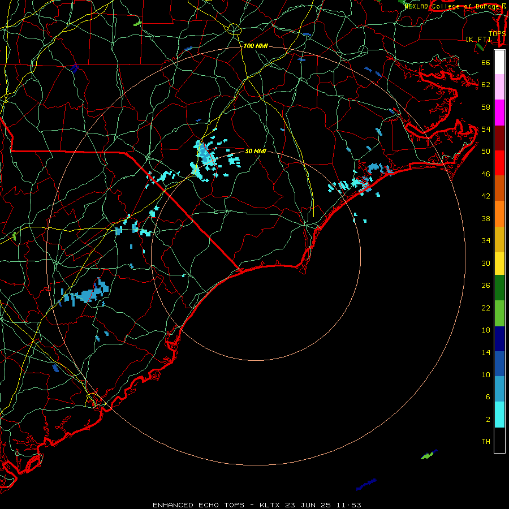Click the '30' legend value
Image resolution: width=509 pixels, height=509 pixels.
click(486, 263)
